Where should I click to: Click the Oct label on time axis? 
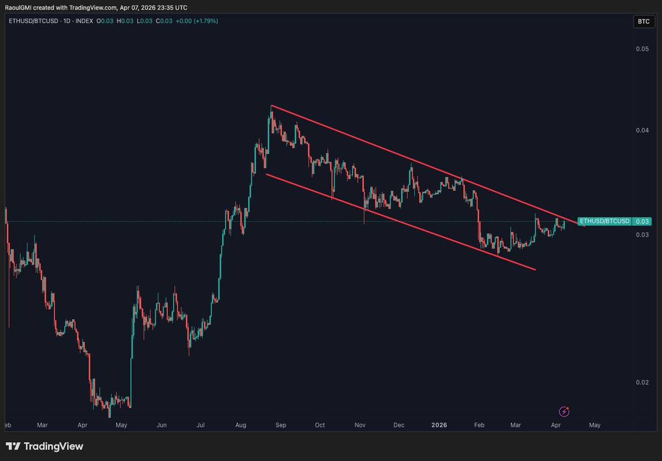pyautogui.click(x=320, y=425)
